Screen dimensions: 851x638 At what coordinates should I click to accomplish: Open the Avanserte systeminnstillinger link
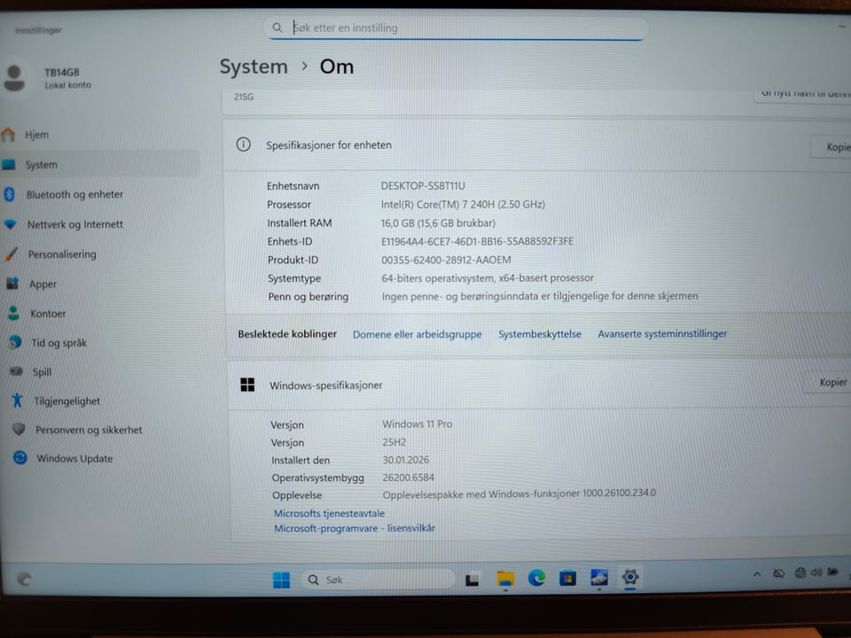pyautogui.click(x=662, y=334)
